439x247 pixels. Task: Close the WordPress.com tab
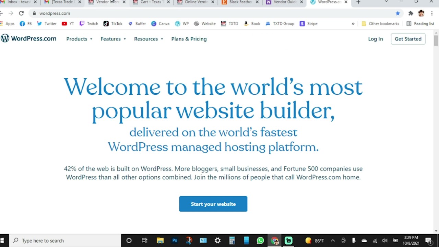coord(346,2)
